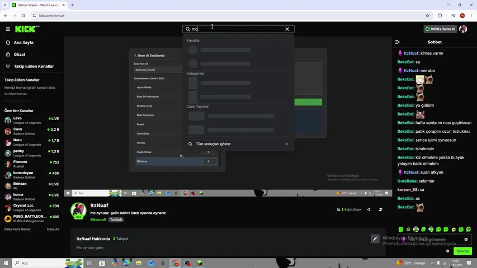Open Minecraft block icon on taskbar
477x268 pixels.
point(199,263)
